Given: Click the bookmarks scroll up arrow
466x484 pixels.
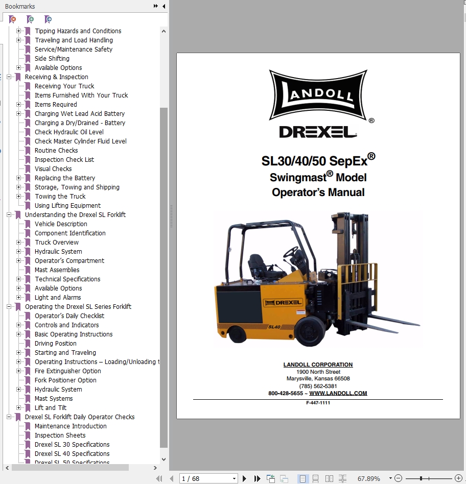Looking at the screenshot, I should 164,31.
